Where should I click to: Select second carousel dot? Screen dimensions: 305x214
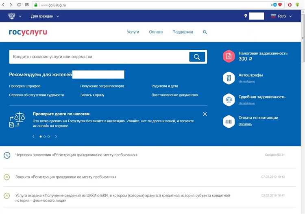(x=45, y=137)
